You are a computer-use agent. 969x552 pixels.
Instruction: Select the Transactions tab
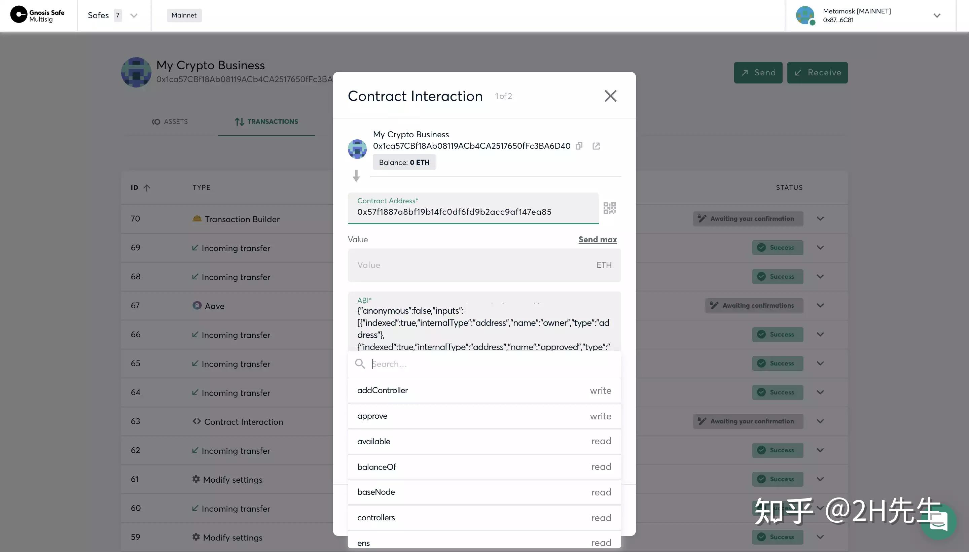tap(266, 122)
